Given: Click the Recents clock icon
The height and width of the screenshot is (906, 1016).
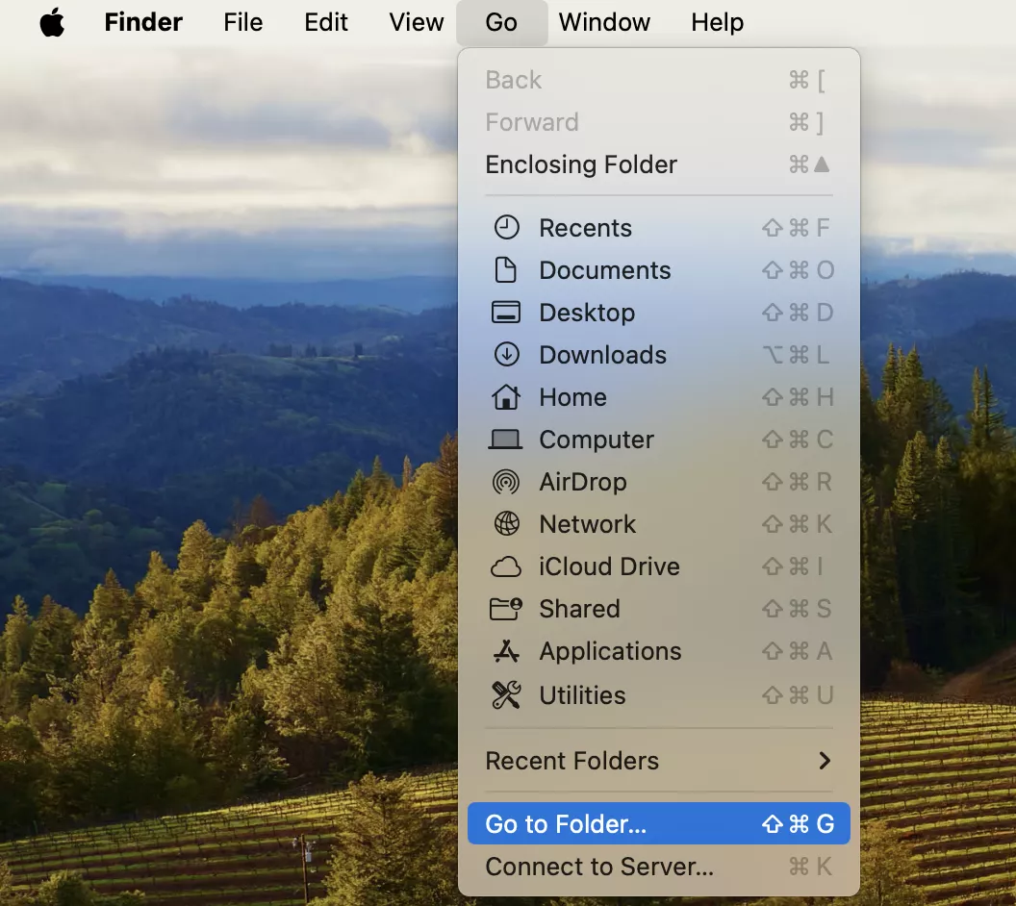Looking at the screenshot, I should coord(506,228).
